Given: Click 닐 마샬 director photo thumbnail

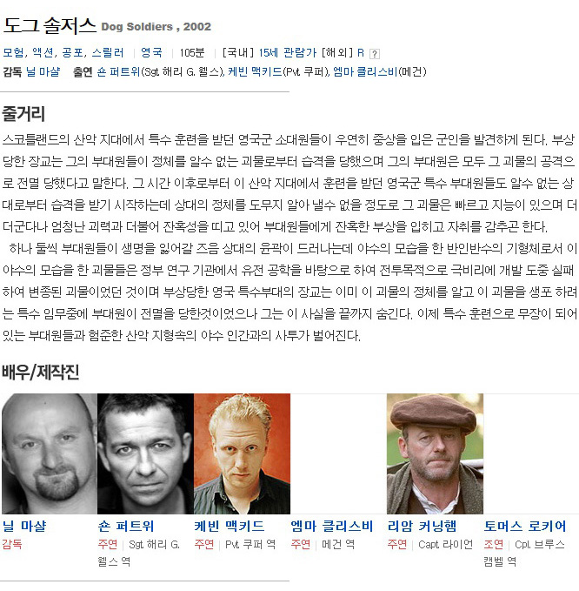Looking at the screenshot, I should coord(50,453).
